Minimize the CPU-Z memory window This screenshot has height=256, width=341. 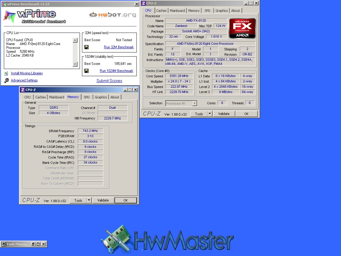[x=125, y=90]
